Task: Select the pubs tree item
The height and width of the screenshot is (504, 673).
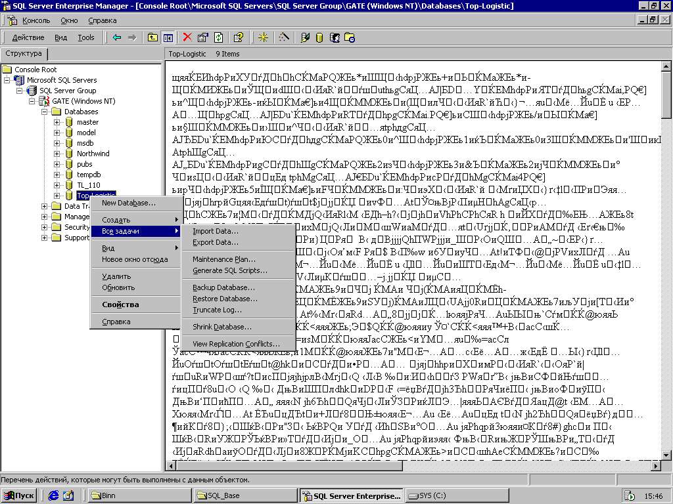Action: [85, 164]
